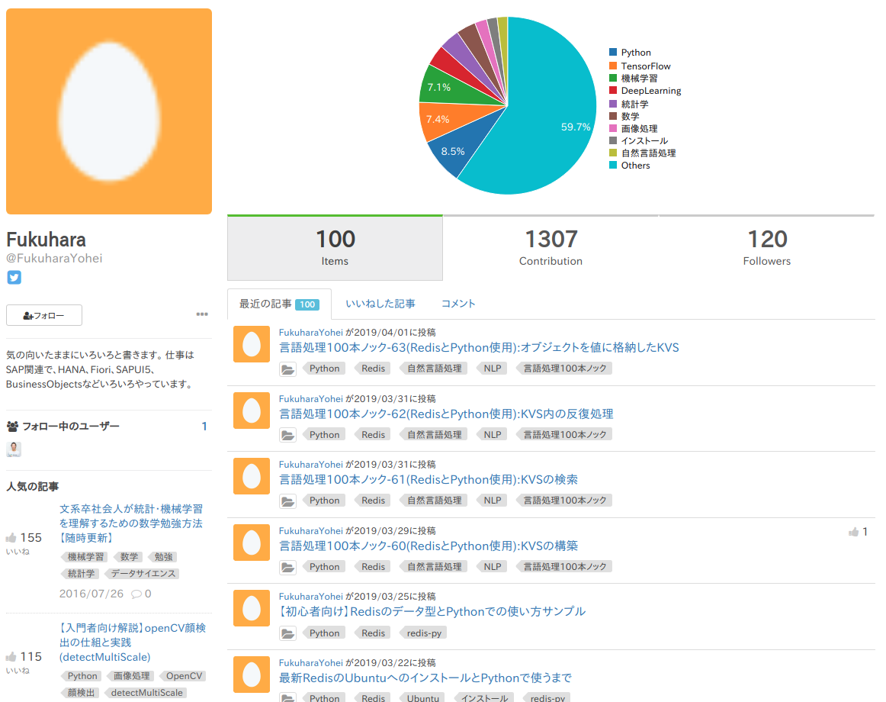This screenshot has height=702, width=886.
Task: Select the 120 Followers stat tab
Action: (767, 248)
